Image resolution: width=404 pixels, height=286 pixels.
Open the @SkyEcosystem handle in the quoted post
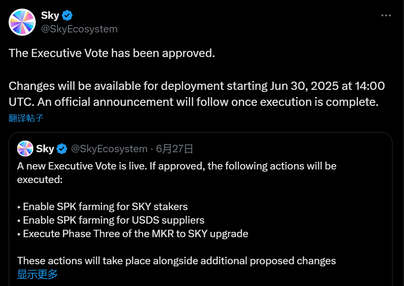109,149
